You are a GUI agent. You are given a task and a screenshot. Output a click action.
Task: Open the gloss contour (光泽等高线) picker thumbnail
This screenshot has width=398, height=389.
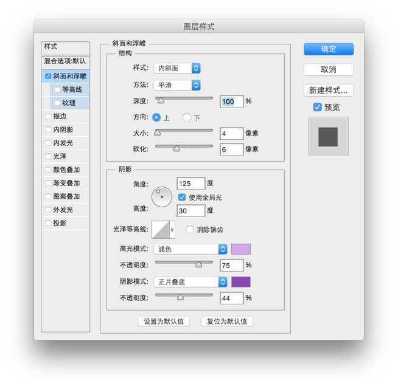coord(159,230)
